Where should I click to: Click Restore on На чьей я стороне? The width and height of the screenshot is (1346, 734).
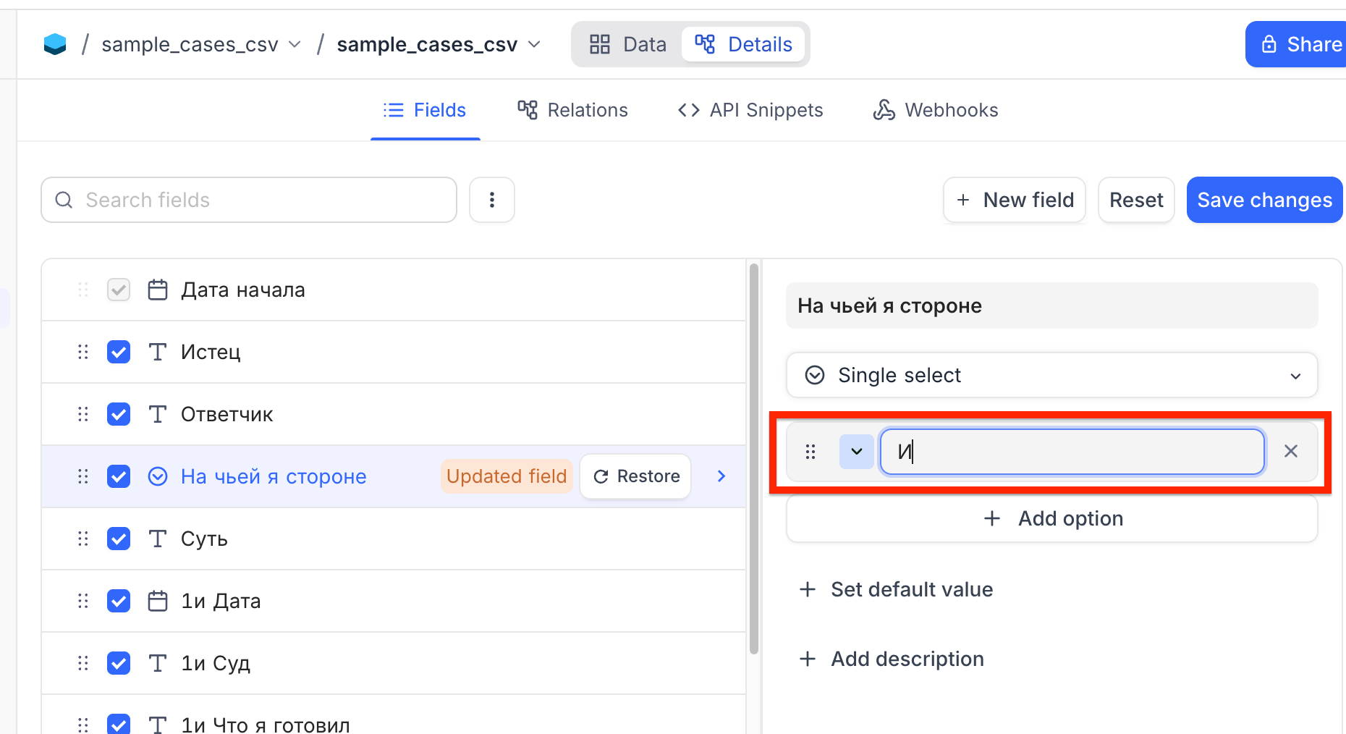636,476
